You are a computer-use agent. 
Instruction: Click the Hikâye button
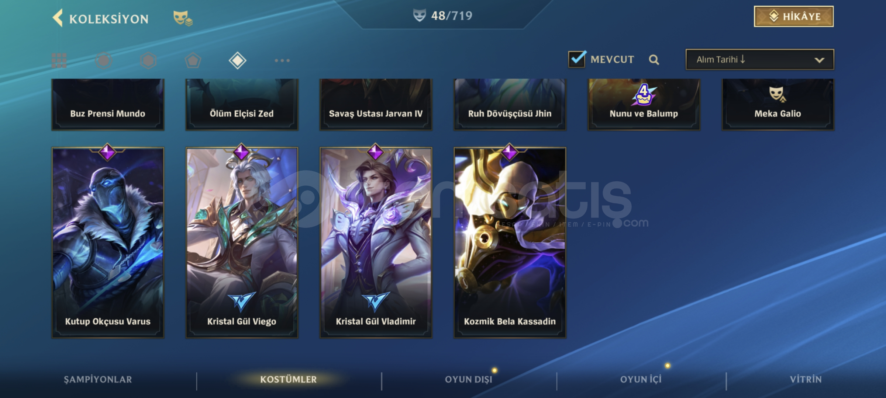(794, 17)
